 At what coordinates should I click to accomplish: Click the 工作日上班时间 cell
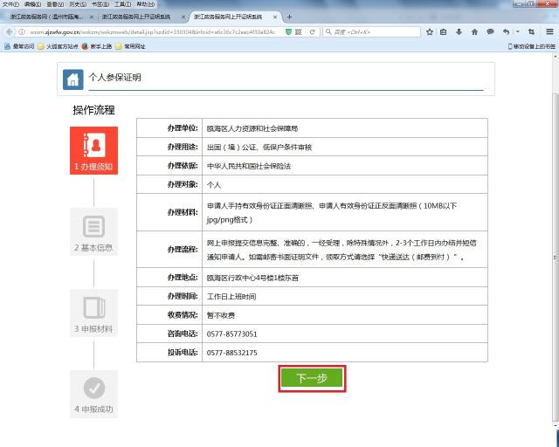[345, 296]
